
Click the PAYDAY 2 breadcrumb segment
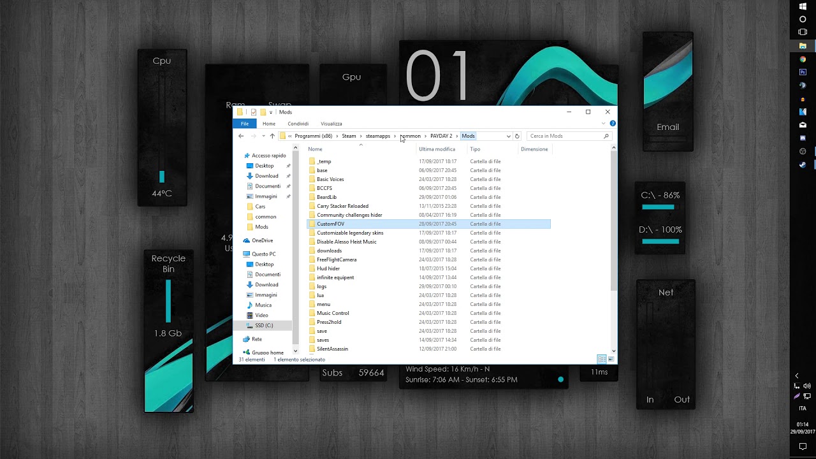[441, 136]
